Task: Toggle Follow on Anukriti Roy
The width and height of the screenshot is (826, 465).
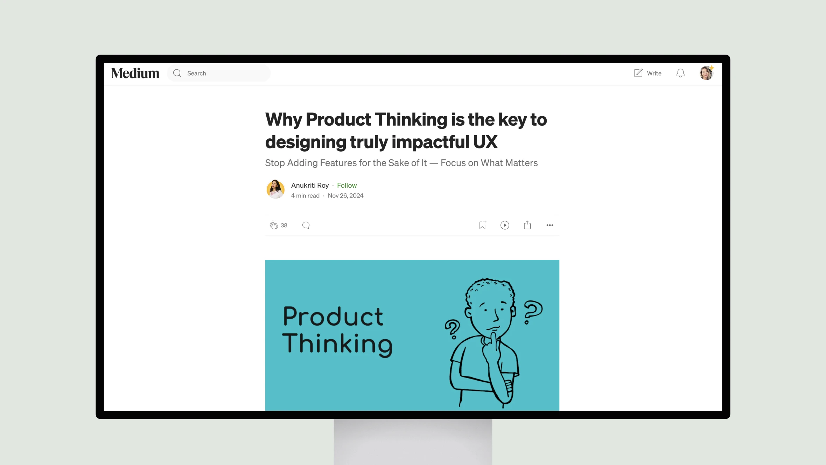Action: (x=346, y=185)
